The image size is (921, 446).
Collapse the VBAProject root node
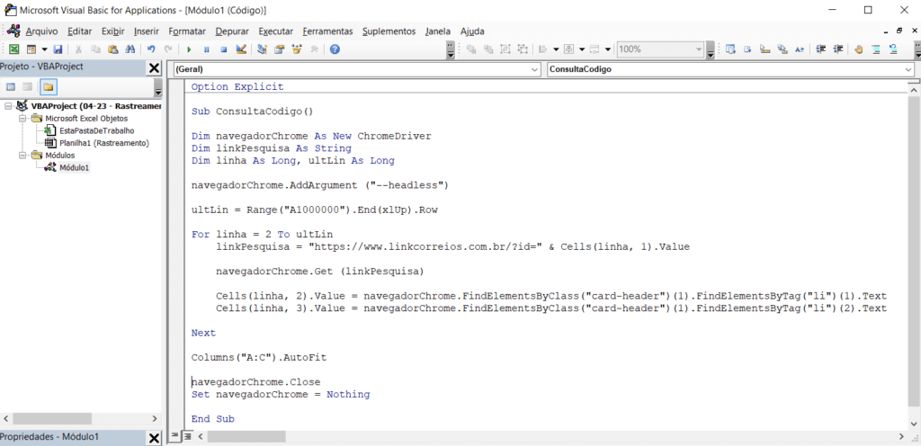tap(8, 106)
